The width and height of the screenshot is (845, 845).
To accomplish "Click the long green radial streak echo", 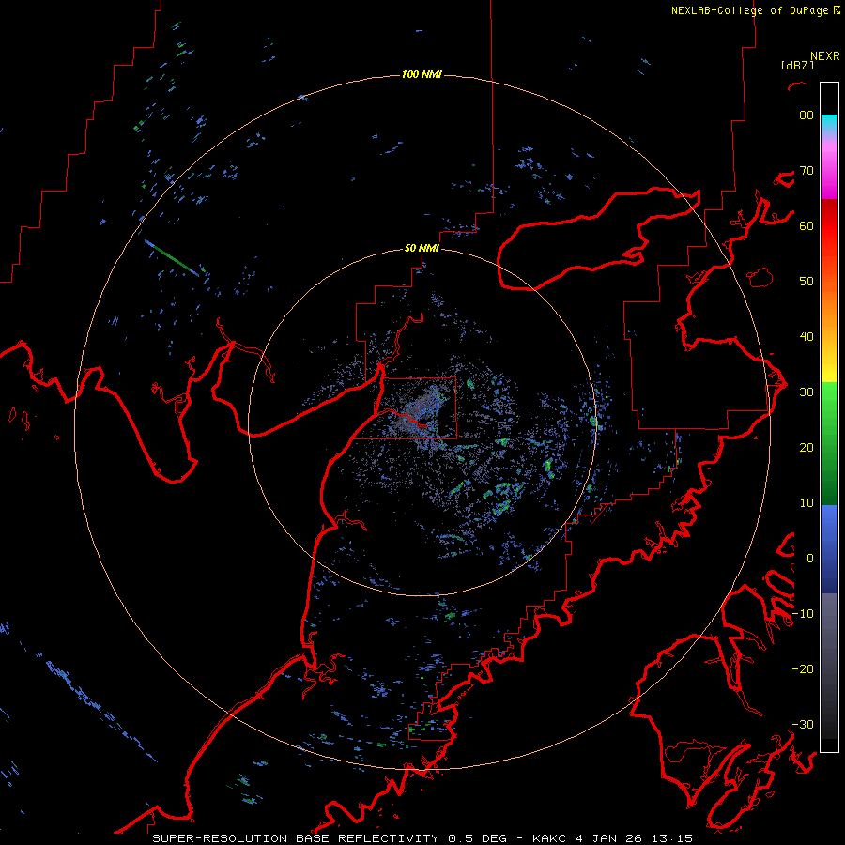I will (172, 258).
